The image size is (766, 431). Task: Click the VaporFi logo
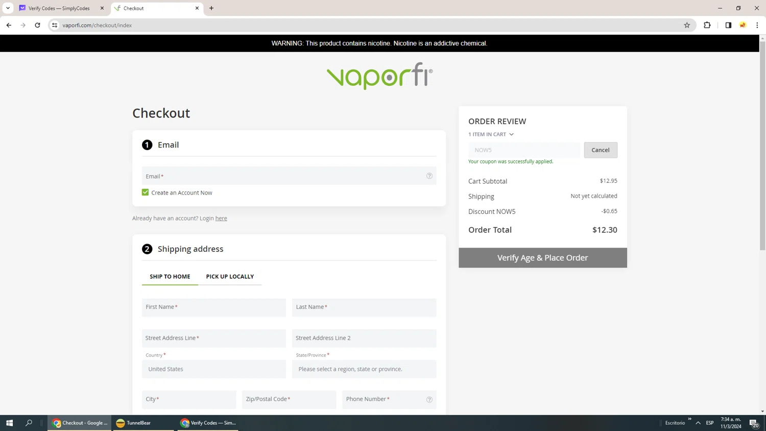[x=379, y=76]
